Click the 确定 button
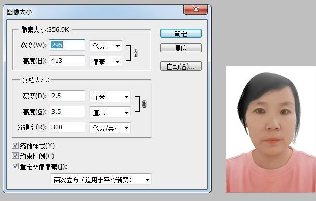 coord(181,33)
